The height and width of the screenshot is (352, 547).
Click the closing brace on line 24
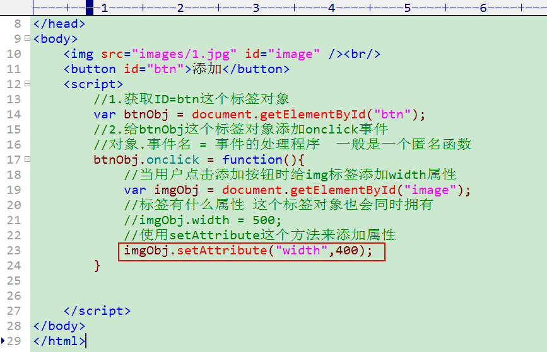point(97,266)
